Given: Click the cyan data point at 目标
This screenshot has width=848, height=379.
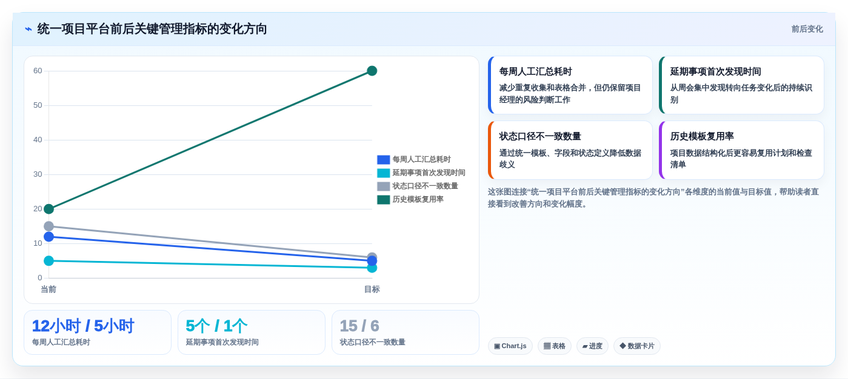Looking at the screenshot, I should click(372, 268).
